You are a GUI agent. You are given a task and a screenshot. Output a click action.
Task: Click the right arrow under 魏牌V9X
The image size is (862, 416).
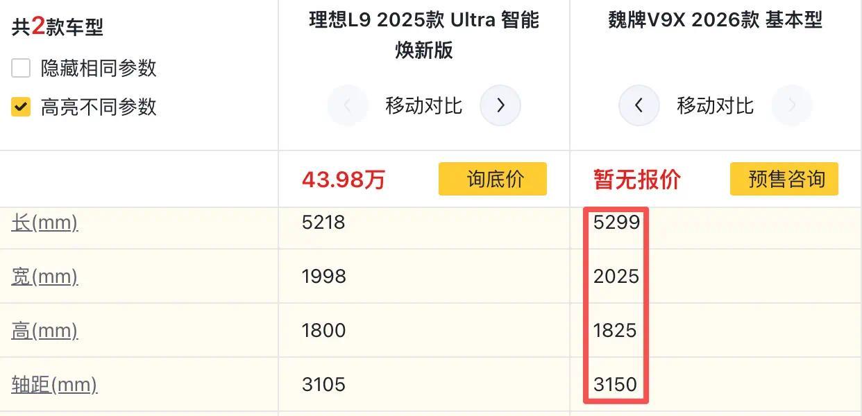click(792, 105)
